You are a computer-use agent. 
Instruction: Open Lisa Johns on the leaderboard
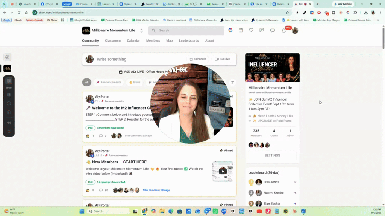tap(271, 182)
